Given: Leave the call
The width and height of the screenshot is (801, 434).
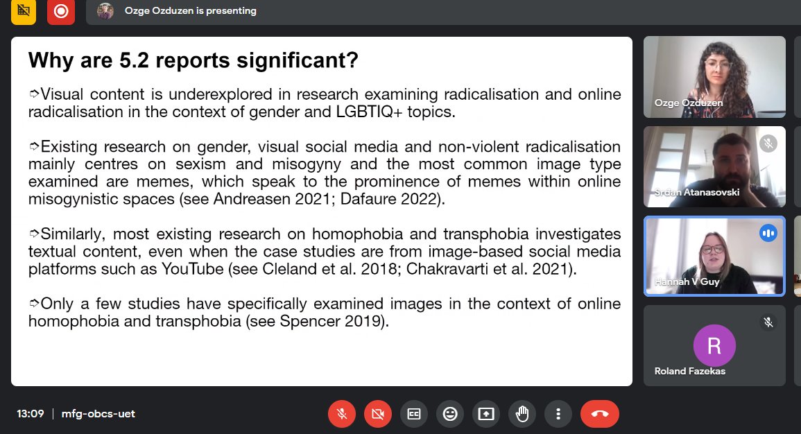Looking at the screenshot, I should click(x=600, y=413).
